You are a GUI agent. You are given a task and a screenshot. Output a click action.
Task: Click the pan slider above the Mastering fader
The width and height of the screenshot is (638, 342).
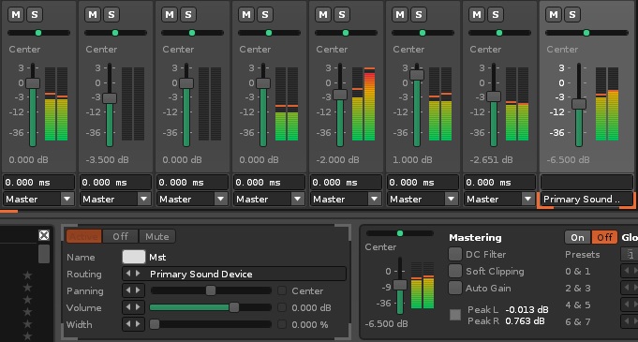(399, 233)
